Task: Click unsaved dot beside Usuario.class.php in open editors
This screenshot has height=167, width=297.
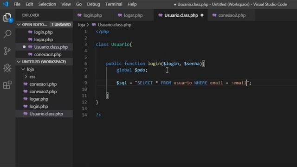Action: pyautogui.click(x=24, y=47)
